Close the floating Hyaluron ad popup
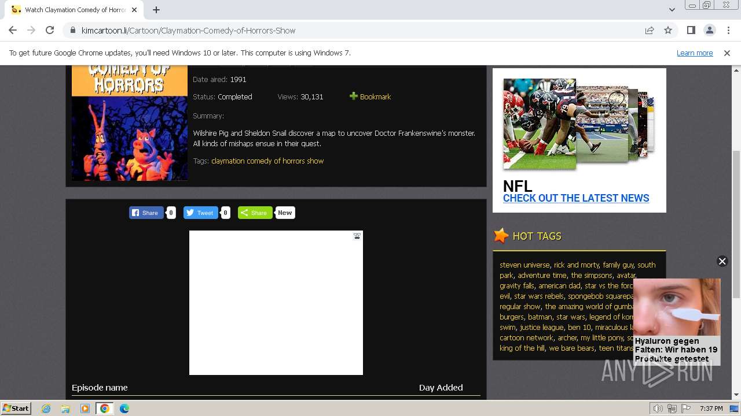The width and height of the screenshot is (741, 416). 722,261
